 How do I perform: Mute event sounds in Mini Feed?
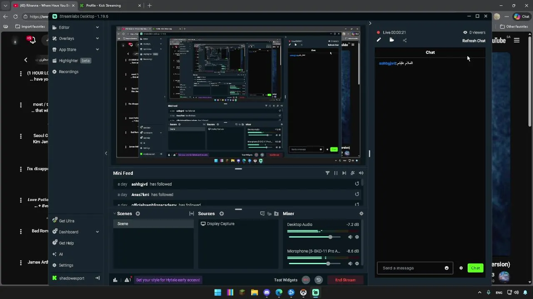click(353, 173)
